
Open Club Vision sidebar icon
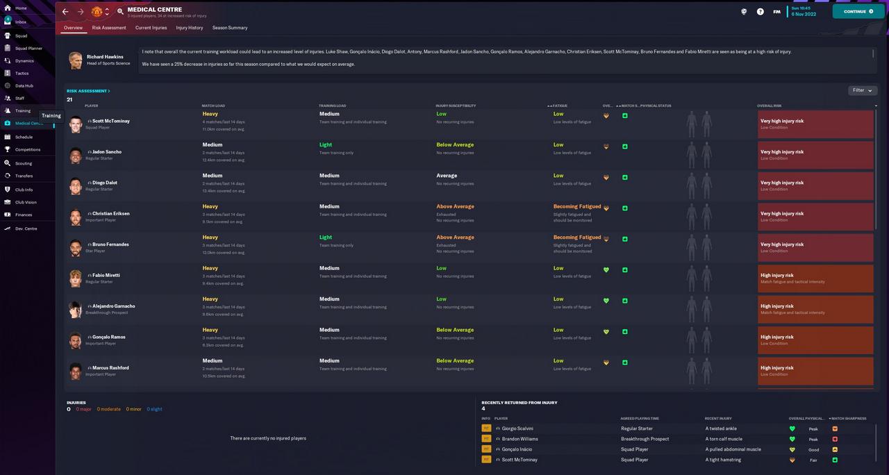(8, 202)
